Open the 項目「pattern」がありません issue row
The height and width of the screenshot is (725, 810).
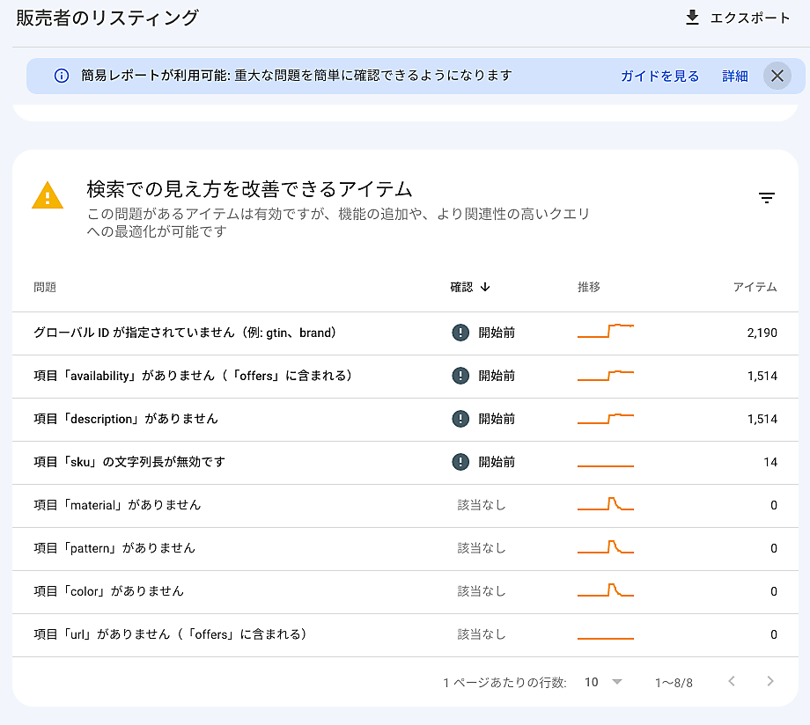pos(114,548)
